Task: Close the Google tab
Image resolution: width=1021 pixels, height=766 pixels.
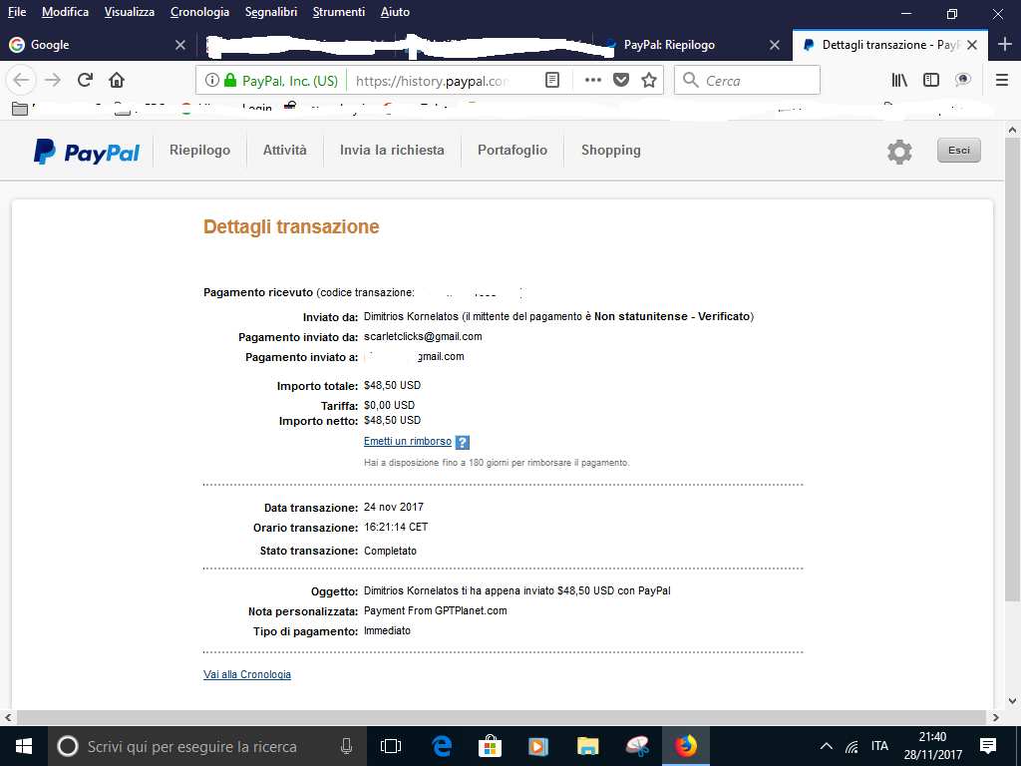Action: click(180, 44)
